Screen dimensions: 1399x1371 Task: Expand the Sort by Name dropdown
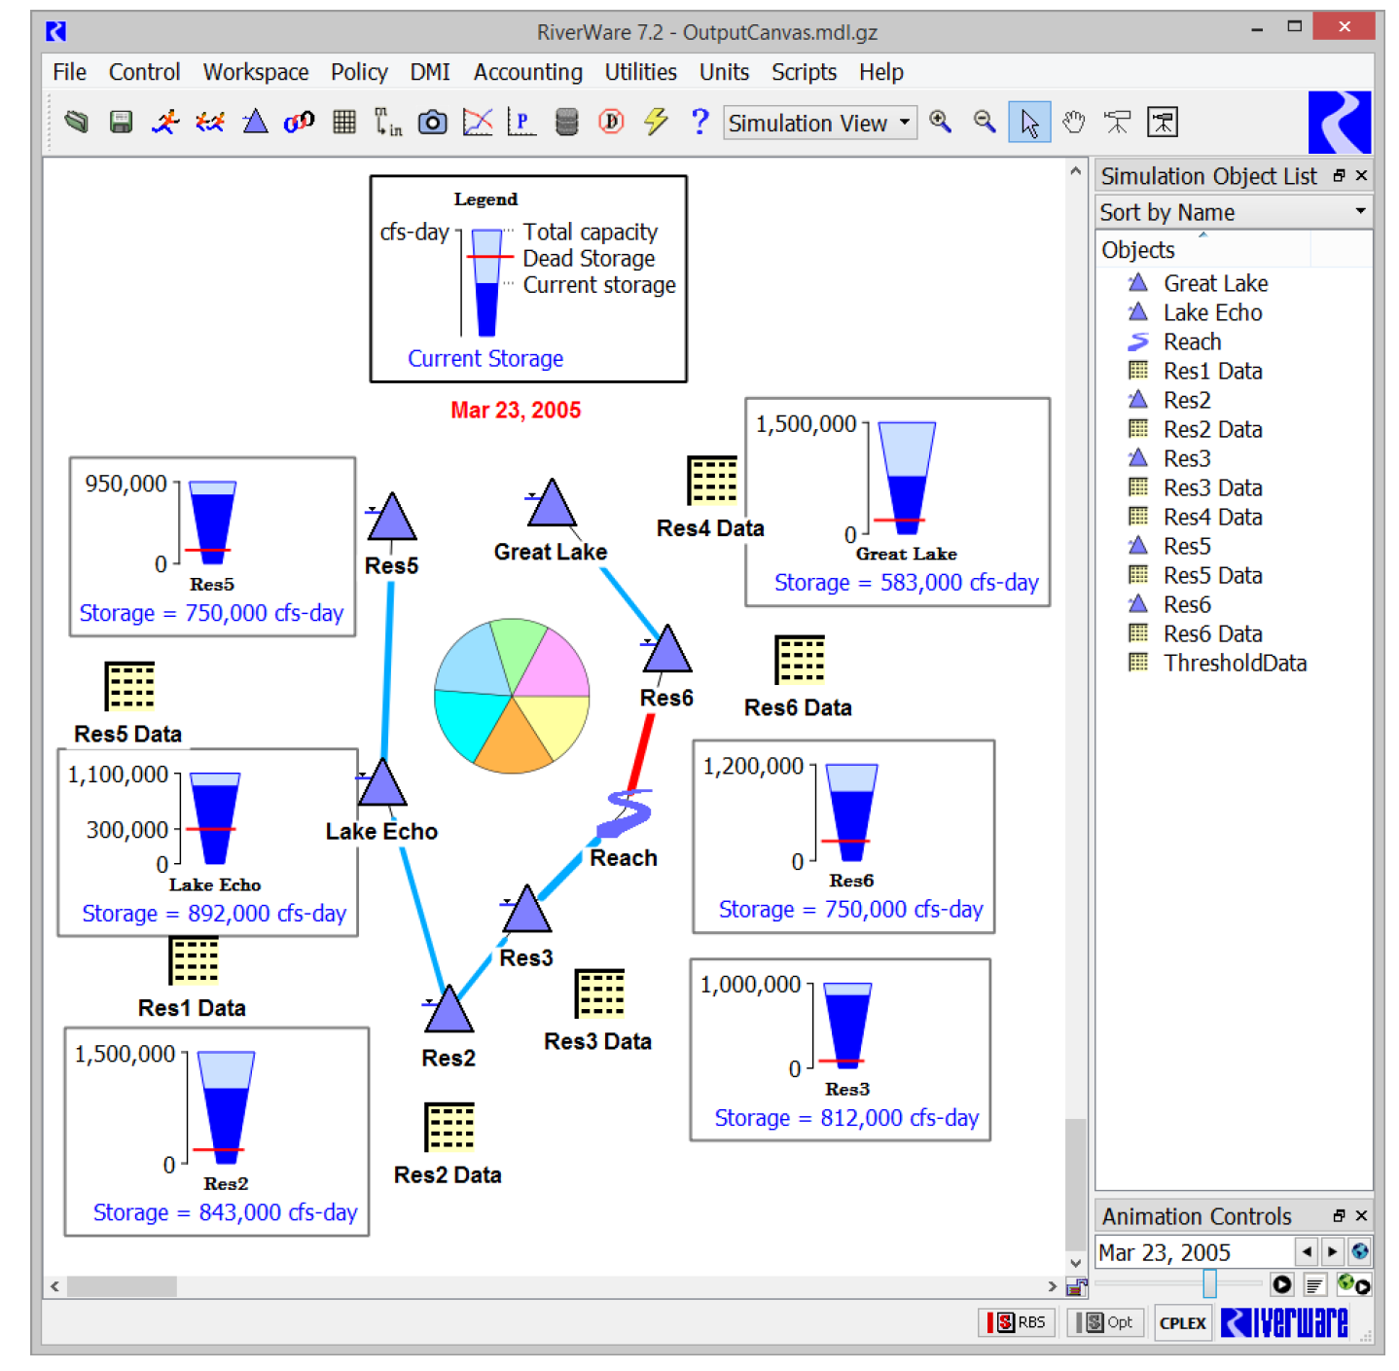click(x=1233, y=212)
